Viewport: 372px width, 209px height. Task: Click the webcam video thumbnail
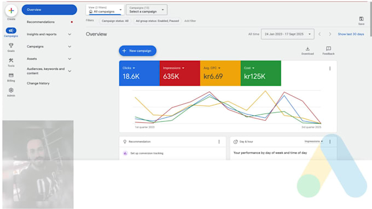coord(38,164)
